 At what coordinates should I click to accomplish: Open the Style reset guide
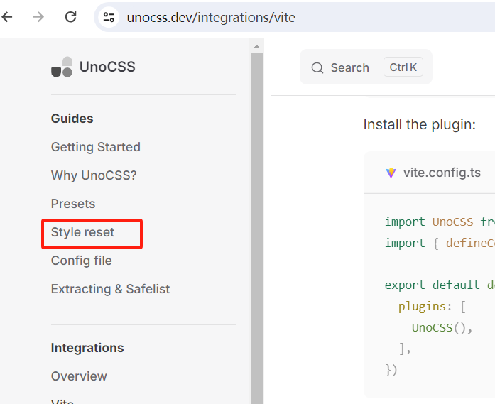(82, 232)
